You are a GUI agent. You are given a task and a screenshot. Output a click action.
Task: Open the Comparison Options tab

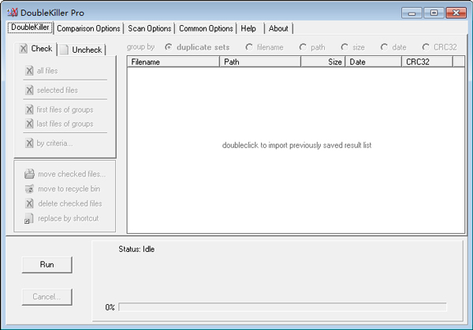(88, 28)
